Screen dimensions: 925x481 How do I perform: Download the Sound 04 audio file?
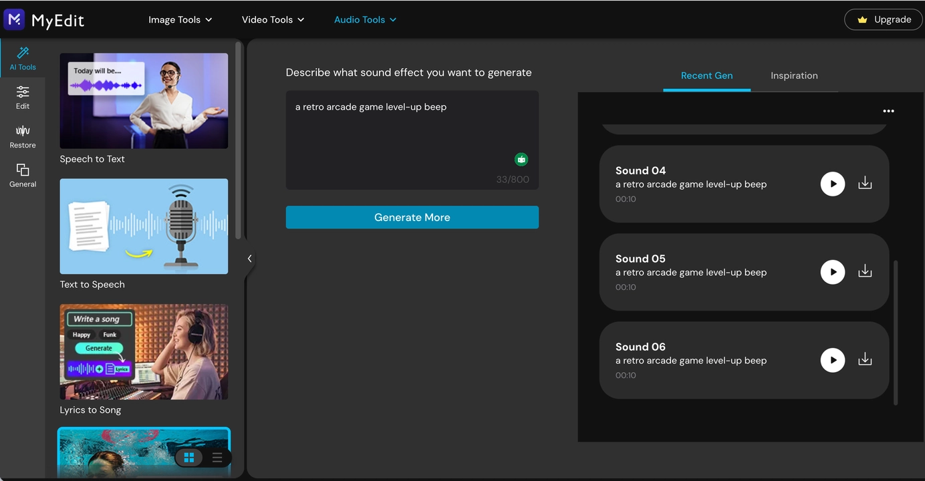click(865, 183)
